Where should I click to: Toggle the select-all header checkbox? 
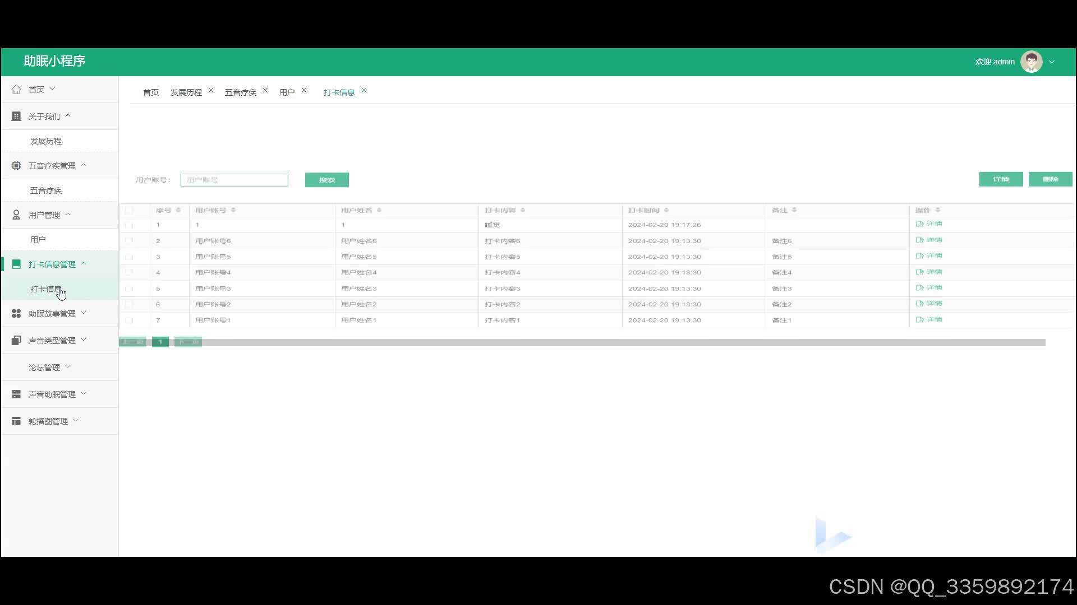pos(129,210)
